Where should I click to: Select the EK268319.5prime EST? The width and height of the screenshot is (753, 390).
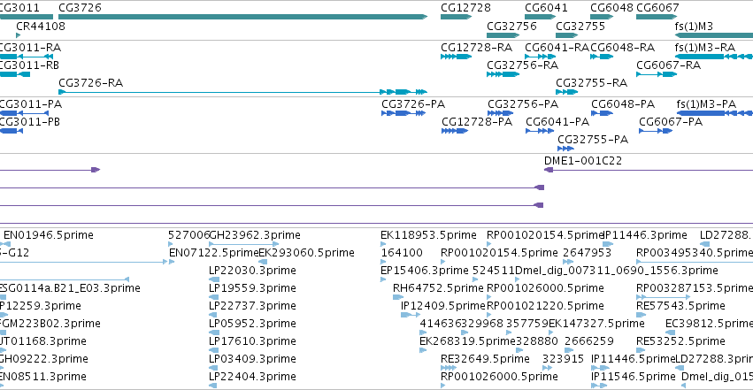(423, 351)
